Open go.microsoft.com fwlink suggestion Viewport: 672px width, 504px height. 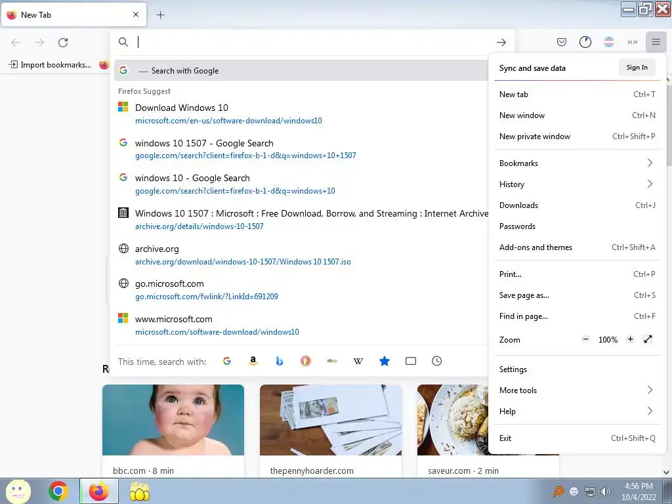click(x=301, y=289)
